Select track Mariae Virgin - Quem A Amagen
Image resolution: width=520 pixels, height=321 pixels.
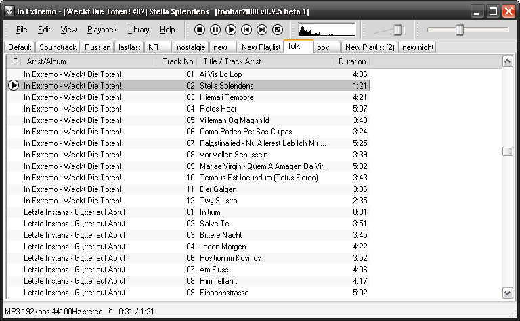188,166
